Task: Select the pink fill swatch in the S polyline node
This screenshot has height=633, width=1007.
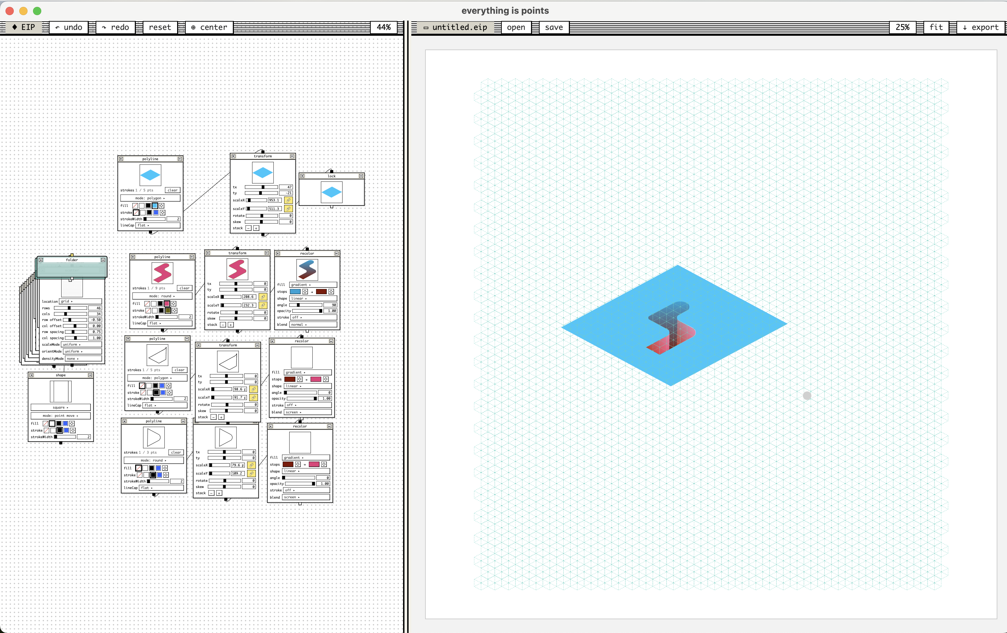Action: pyautogui.click(x=166, y=304)
